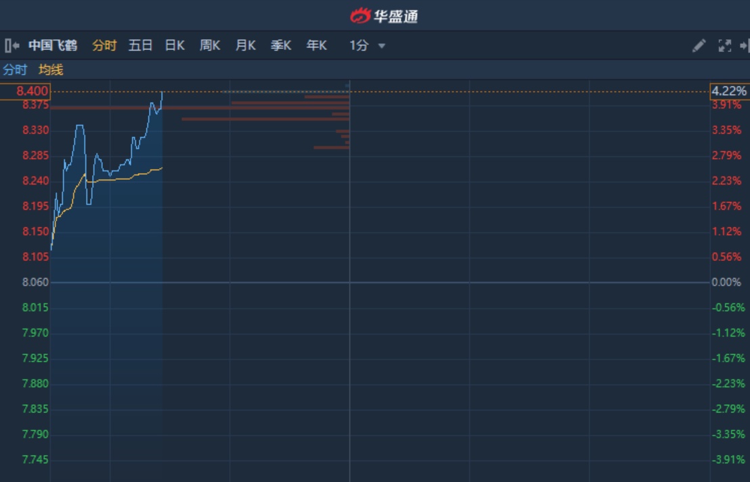Click the -2.23% axis label

(x=728, y=383)
